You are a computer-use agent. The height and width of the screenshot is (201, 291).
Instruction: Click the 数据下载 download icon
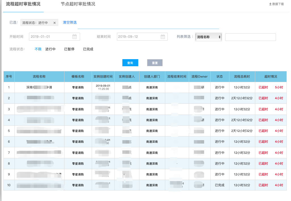point(270,4)
